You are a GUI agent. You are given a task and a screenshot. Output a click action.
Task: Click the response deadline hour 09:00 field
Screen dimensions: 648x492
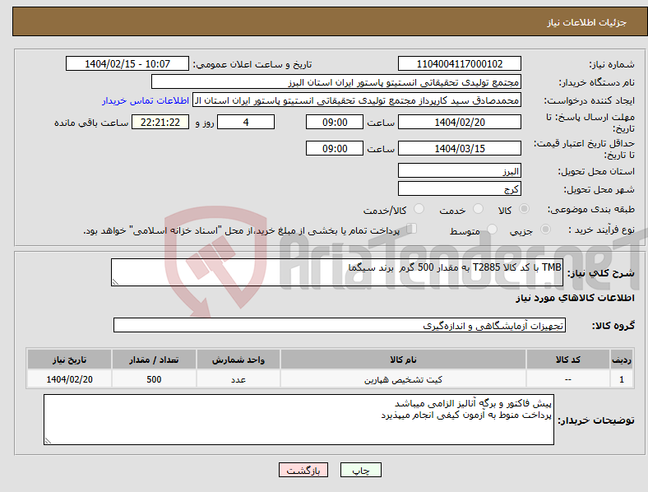(335, 122)
